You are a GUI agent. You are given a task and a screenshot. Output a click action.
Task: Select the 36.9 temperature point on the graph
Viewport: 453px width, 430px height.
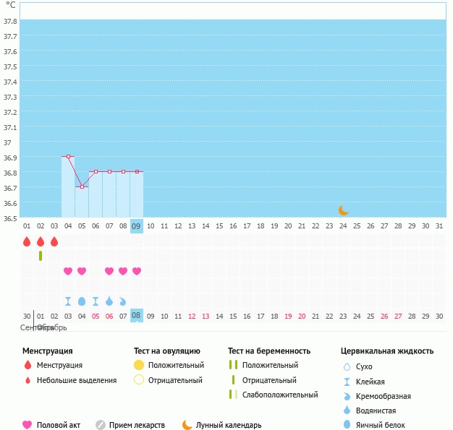69,157
